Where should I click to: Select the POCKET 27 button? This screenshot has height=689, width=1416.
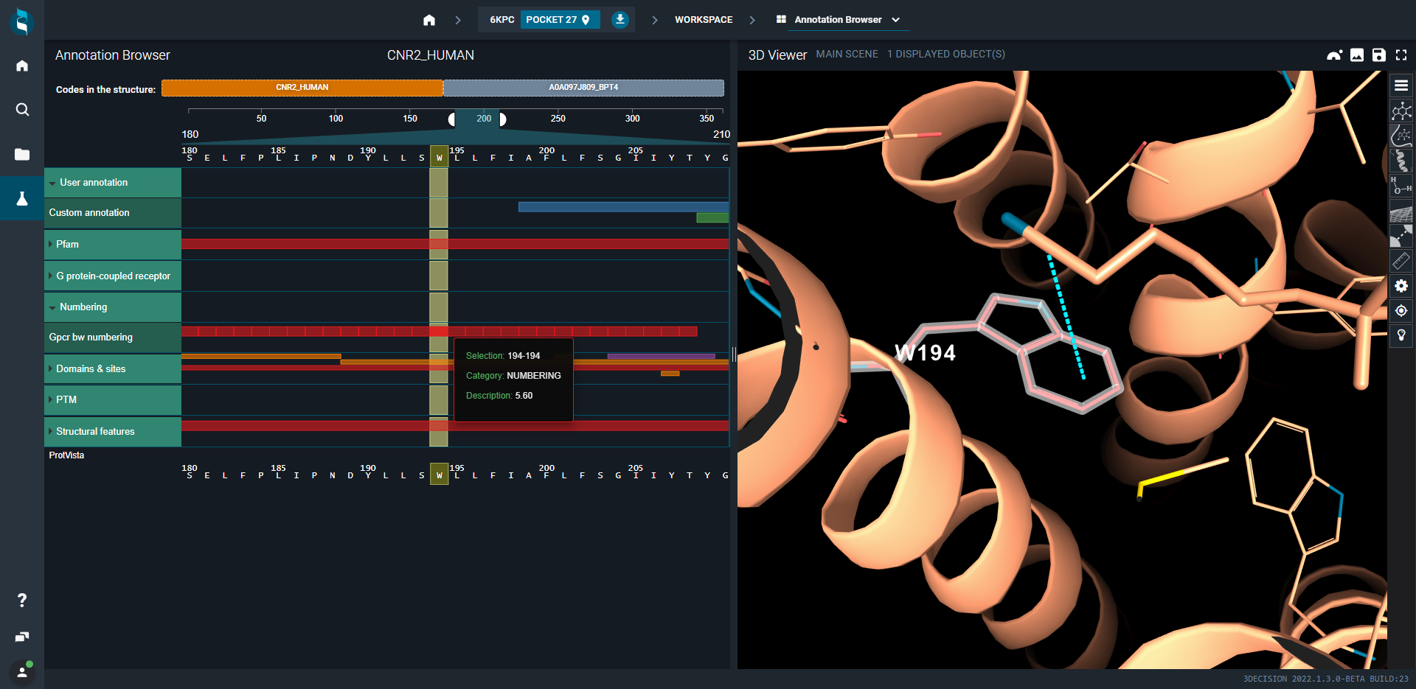tap(559, 20)
